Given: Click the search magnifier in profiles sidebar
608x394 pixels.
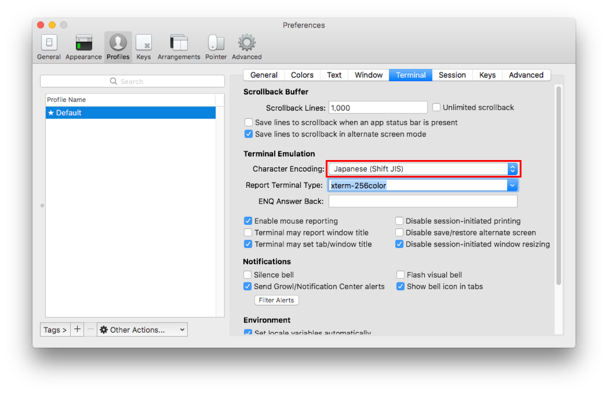Looking at the screenshot, I should [113, 81].
